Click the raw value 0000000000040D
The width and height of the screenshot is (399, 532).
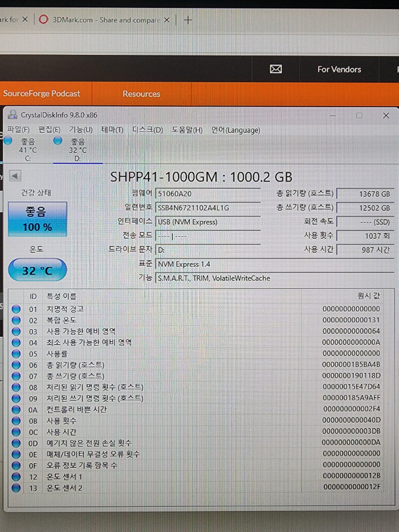pyautogui.click(x=352, y=420)
